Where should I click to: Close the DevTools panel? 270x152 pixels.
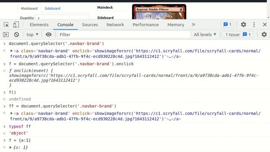[x=265, y=24]
